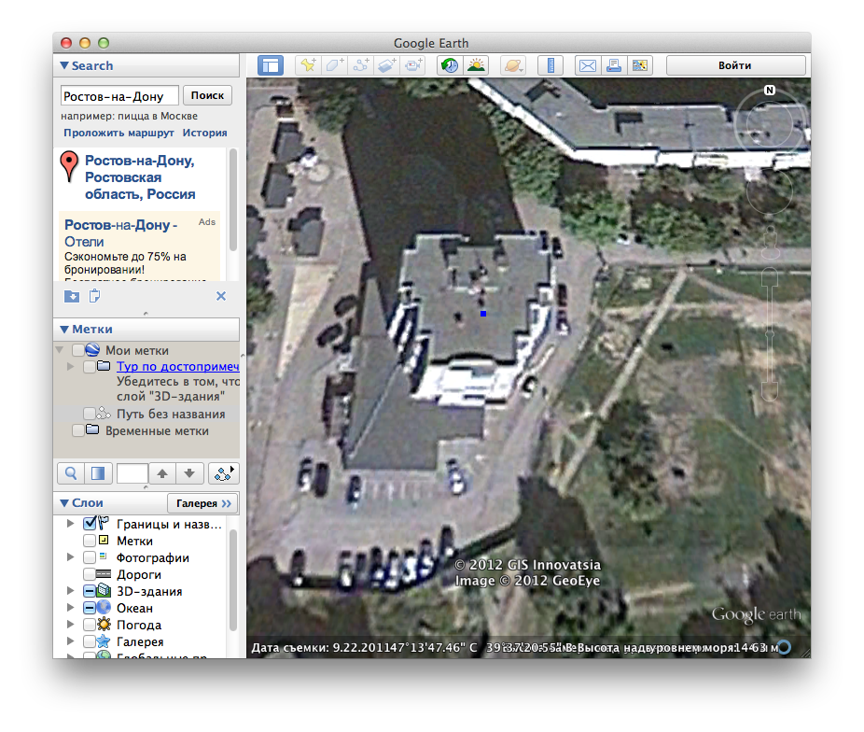The width and height of the screenshot is (864, 732).
Task: Click the Поиск search button
Action: (208, 95)
